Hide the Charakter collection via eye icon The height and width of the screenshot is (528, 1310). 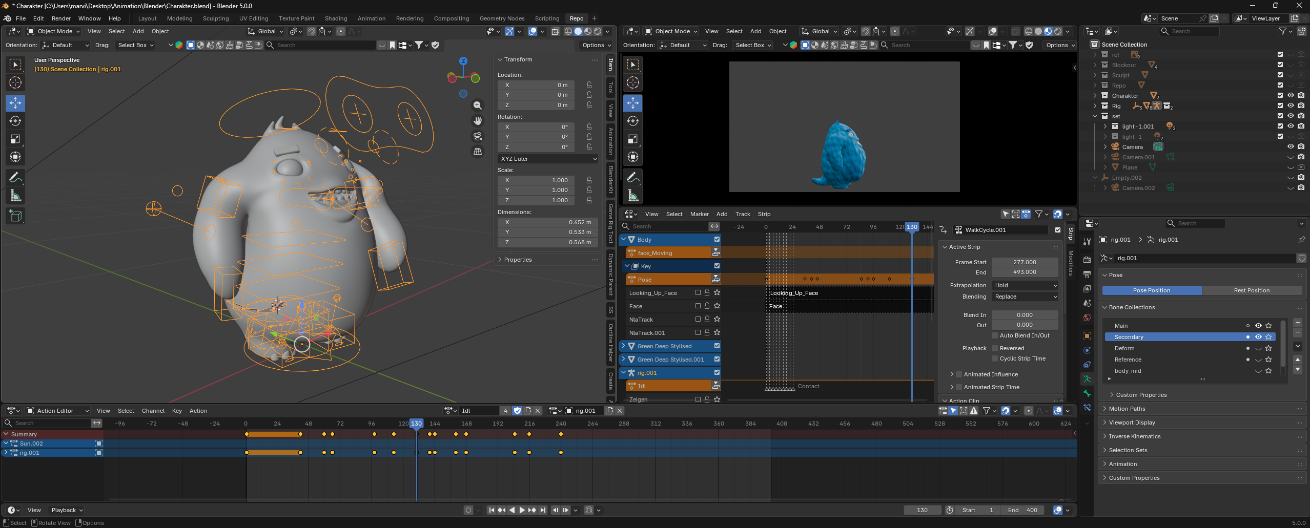pos(1291,95)
